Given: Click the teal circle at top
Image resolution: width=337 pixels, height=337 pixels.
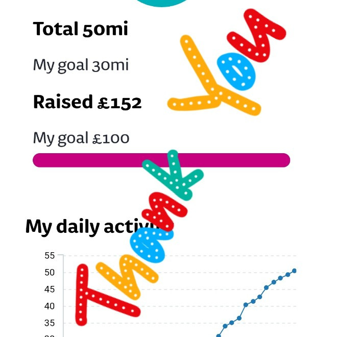Looking at the screenshot, I should [163, 3].
